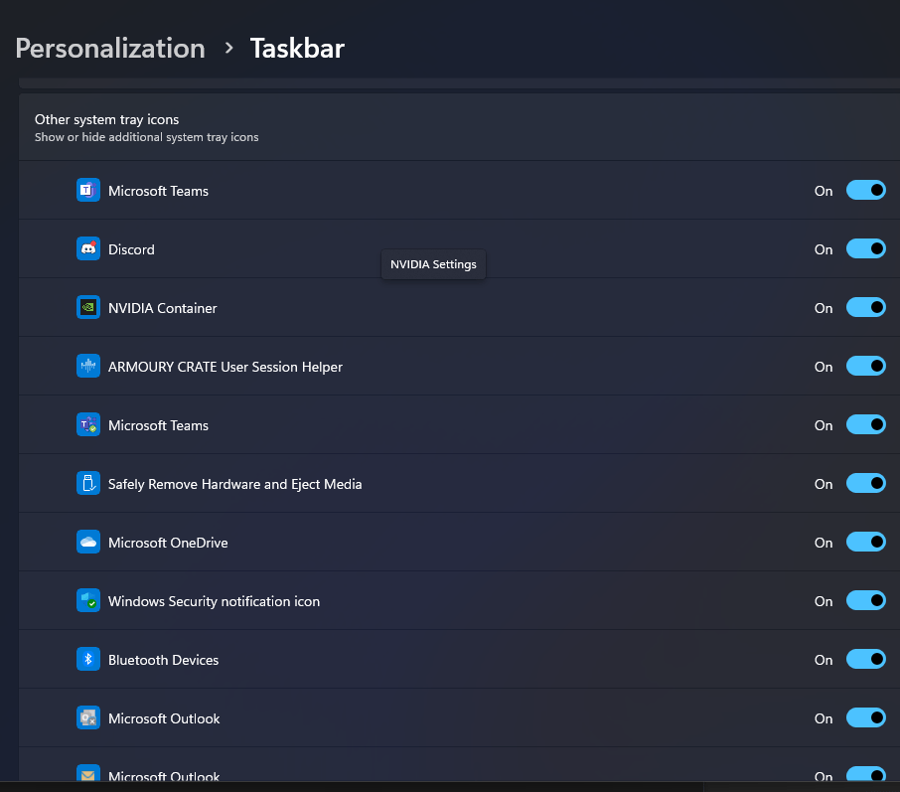Click 'Windows Security notification icon' label

(215, 601)
